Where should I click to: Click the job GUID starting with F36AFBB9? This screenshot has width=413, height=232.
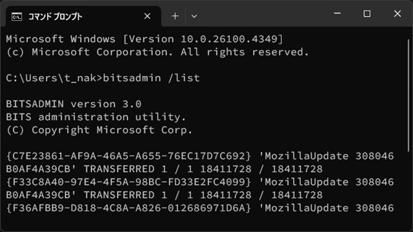(x=128, y=208)
